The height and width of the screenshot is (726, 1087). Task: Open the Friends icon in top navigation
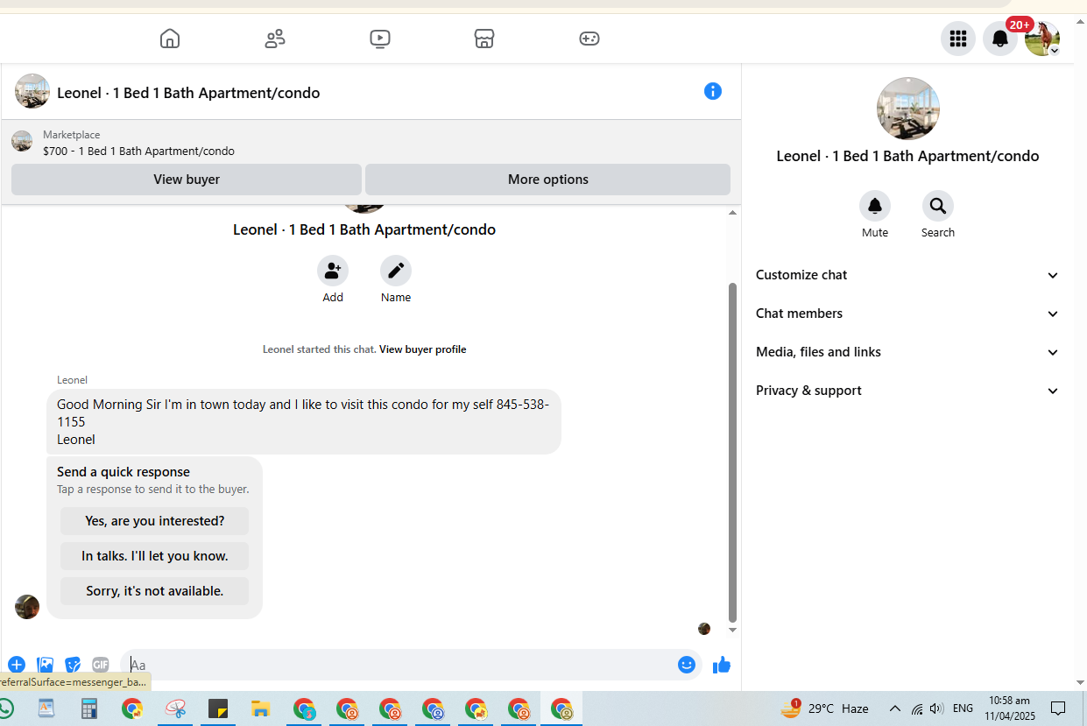point(275,39)
